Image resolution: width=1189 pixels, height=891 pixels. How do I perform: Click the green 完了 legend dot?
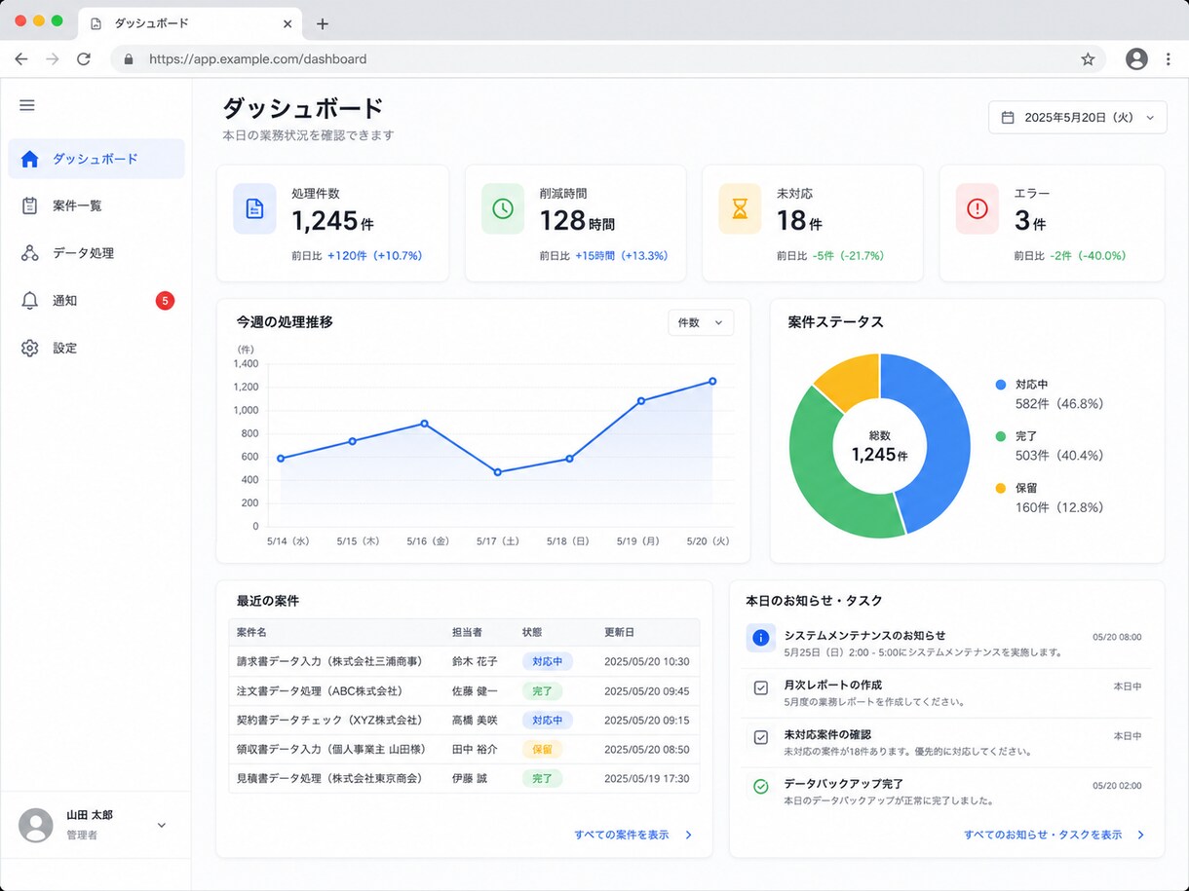pos(1000,436)
